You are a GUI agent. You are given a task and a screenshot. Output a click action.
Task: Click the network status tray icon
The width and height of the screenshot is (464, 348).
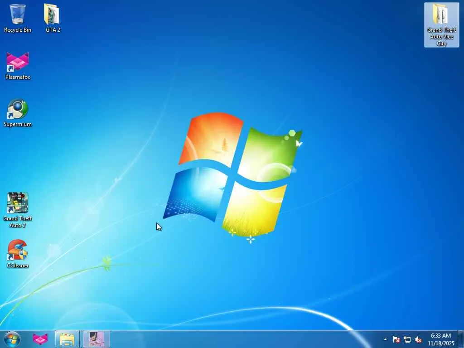407,339
